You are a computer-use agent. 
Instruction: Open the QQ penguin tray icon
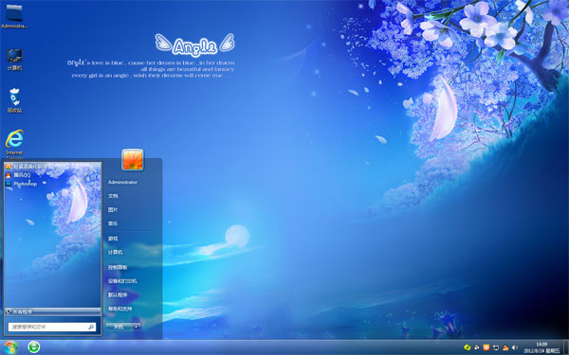[505, 347]
